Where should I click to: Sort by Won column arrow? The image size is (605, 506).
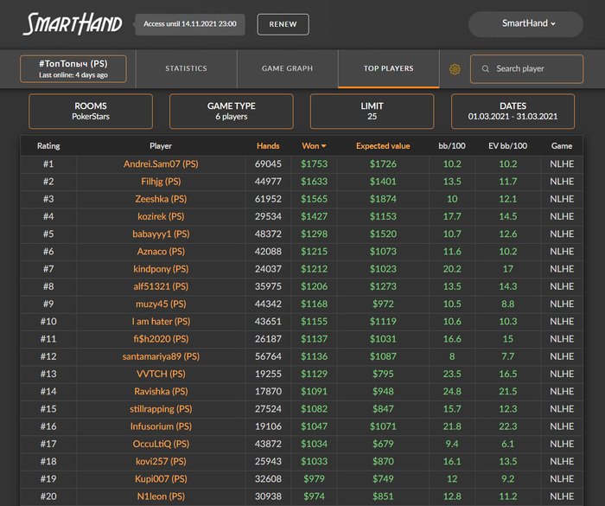coord(324,146)
